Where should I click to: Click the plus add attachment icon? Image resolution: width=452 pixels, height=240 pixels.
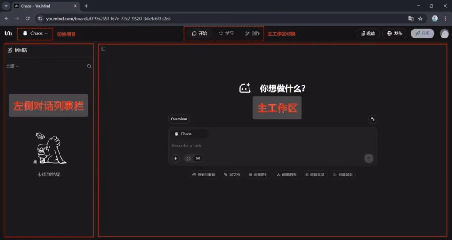coord(176,158)
